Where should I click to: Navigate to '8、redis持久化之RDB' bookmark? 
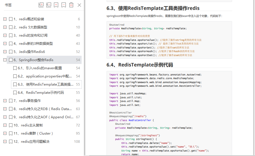[x=43, y=109]
